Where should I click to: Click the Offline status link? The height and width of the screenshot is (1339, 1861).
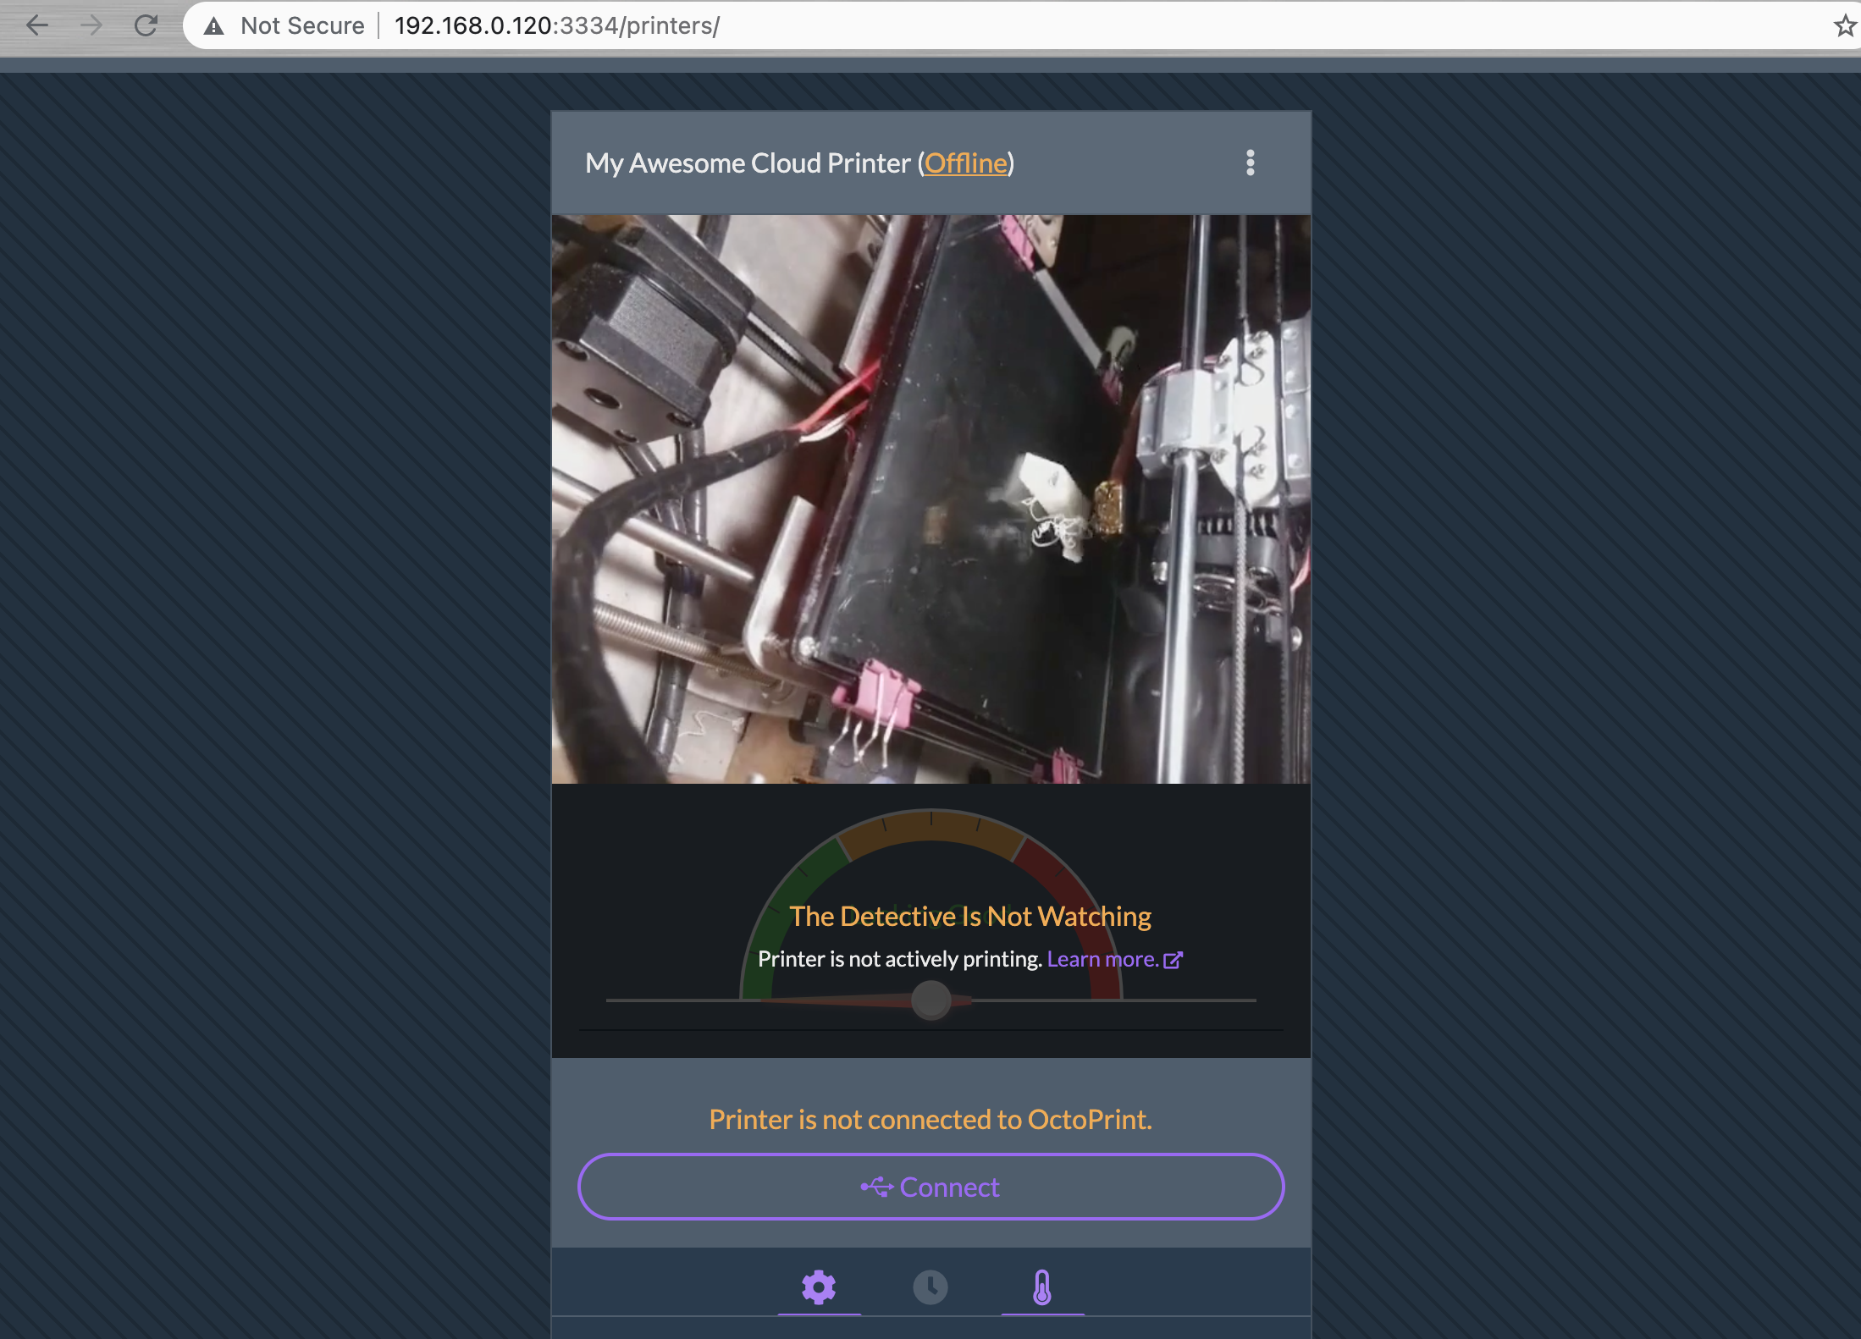(x=966, y=163)
